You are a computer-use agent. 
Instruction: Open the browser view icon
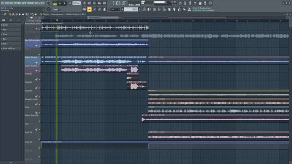point(164,9)
